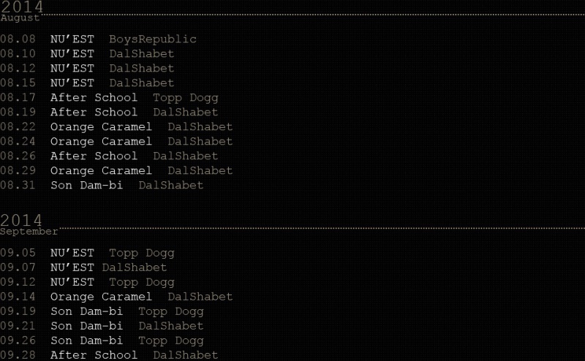Select Orange Caramel on the 08.22 row
Viewport: 585px width, 361px height.
101,127
